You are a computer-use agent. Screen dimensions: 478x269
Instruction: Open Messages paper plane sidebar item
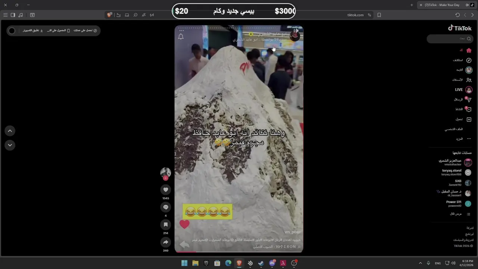tap(462, 99)
